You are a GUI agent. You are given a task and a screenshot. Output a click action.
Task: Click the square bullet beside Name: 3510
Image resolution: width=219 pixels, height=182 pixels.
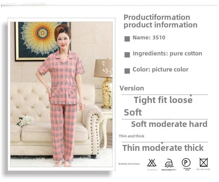tap(127, 39)
